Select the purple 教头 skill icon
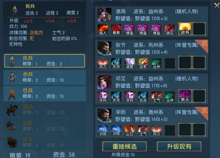Image resolution: width=220 pixels, height=158 pixels. pos(185,96)
